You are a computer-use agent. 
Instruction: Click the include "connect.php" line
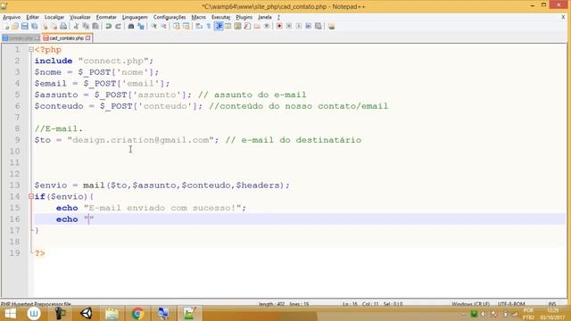click(94, 61)
